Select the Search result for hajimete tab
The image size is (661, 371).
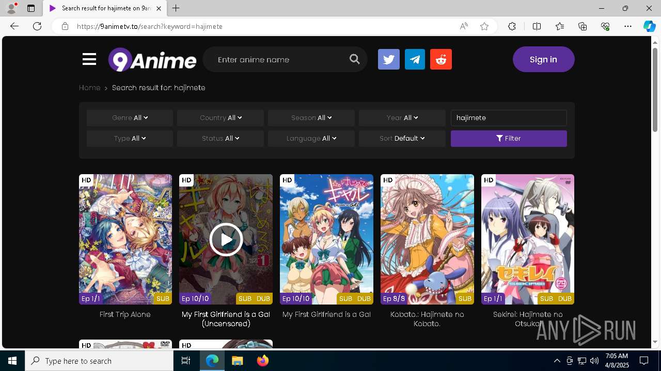[x=105, y=8]
